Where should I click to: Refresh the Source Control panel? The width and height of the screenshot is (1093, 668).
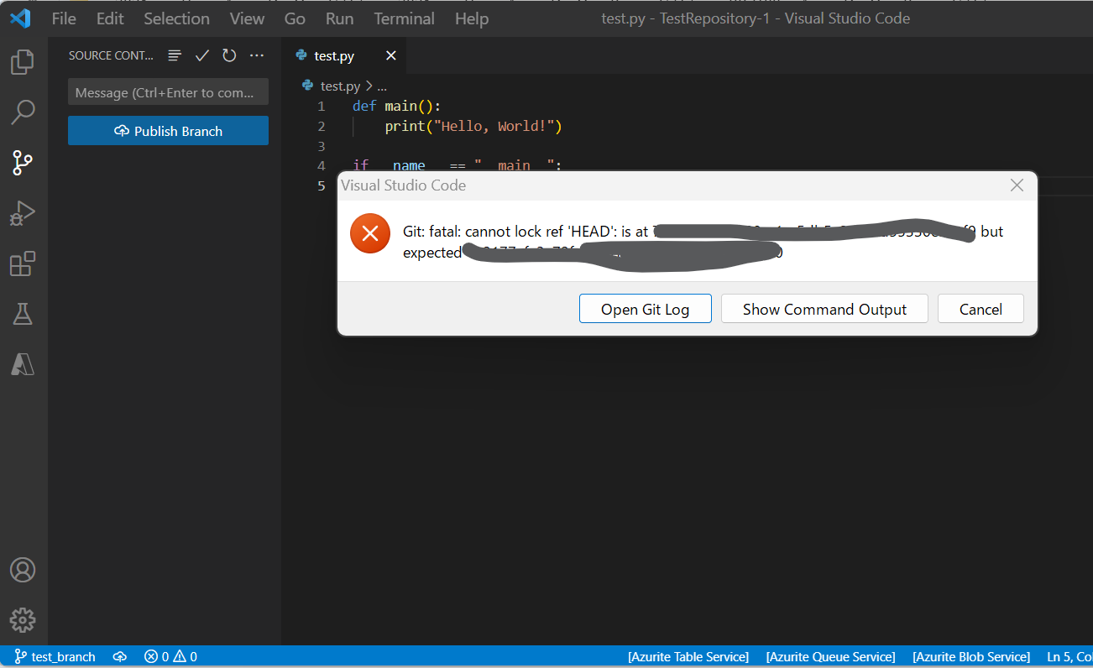[229, 55]
